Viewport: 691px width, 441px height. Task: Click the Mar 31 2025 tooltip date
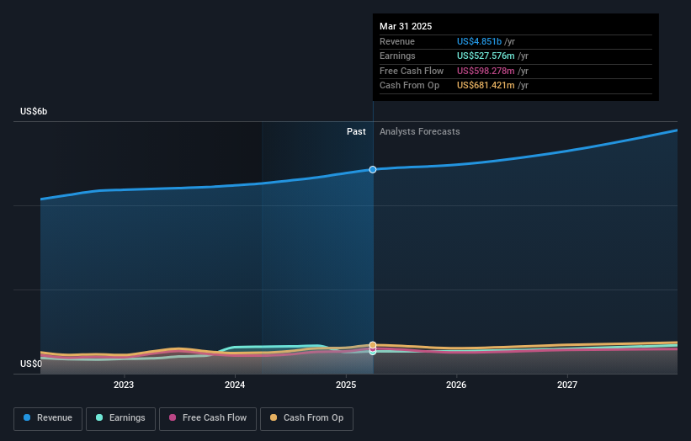click(406, 26)
